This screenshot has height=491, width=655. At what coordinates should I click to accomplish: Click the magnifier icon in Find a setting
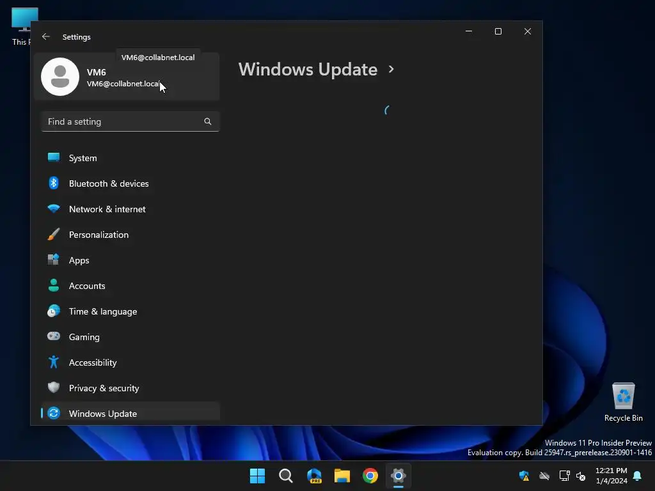[x=208, y=121]
